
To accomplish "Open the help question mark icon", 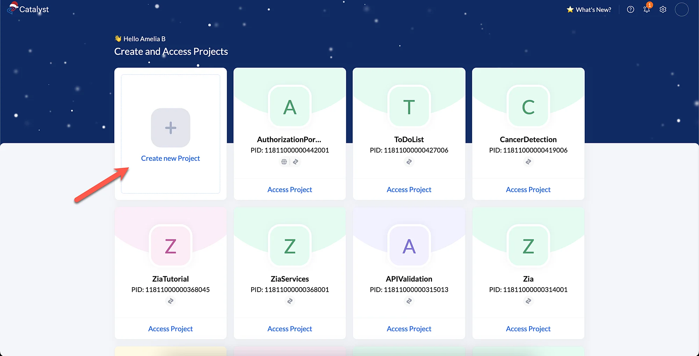I will coord(630,9).
